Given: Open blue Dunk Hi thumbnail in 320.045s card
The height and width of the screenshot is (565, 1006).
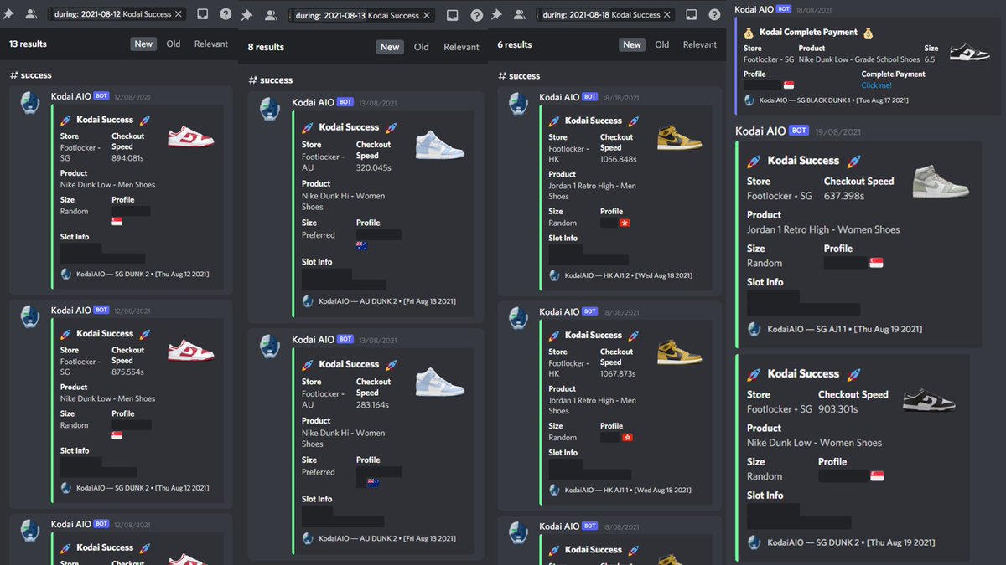Looking at the screenshot, I should pyautogui.click(x=440, y=144).
